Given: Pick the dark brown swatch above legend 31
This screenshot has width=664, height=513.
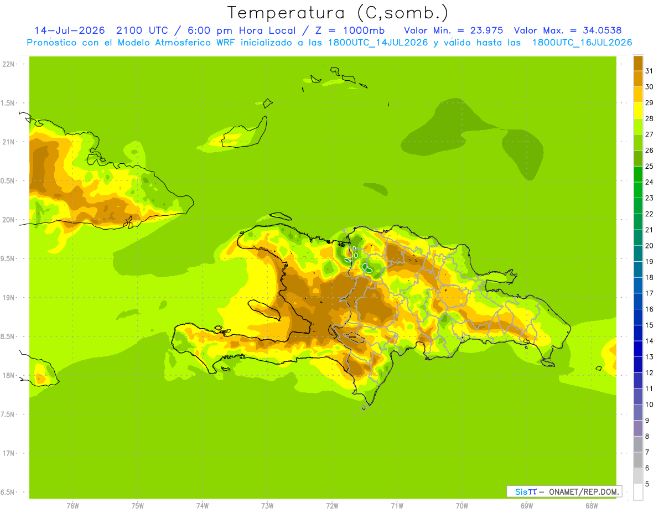Looking at the screenshot, I should click(x=638, y=63).
